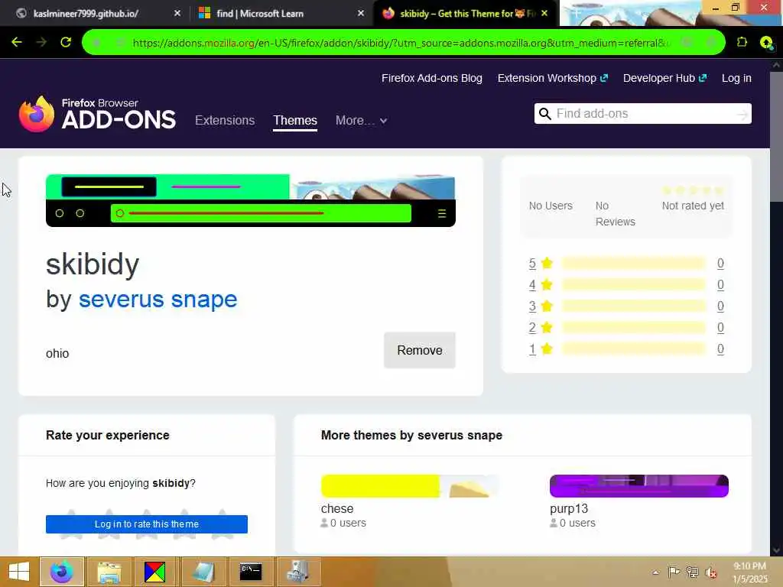The height and width of the screenshot is (587, 783).
Task: Click the muted volume speaker icon
Action: 710,572
